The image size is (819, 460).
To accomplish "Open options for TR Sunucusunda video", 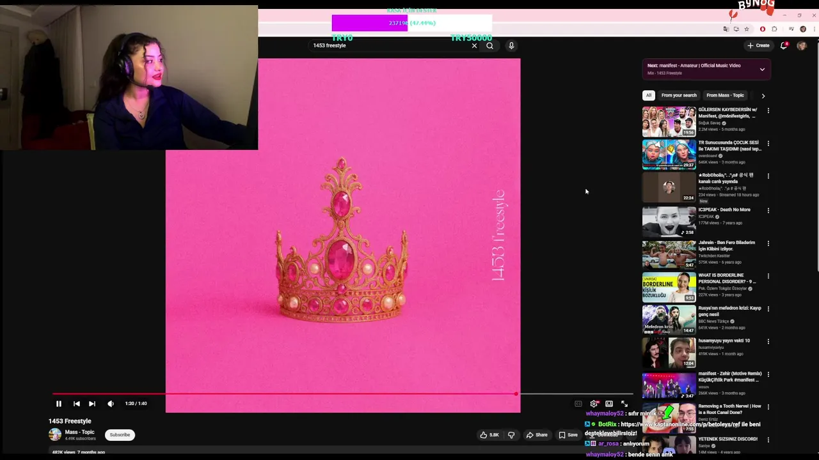I will coord(768,143).
